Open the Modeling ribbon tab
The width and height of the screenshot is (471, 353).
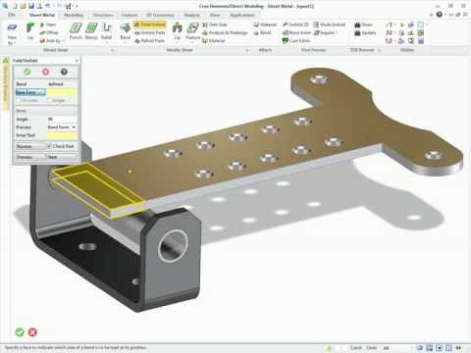click(x=74, y=15)
